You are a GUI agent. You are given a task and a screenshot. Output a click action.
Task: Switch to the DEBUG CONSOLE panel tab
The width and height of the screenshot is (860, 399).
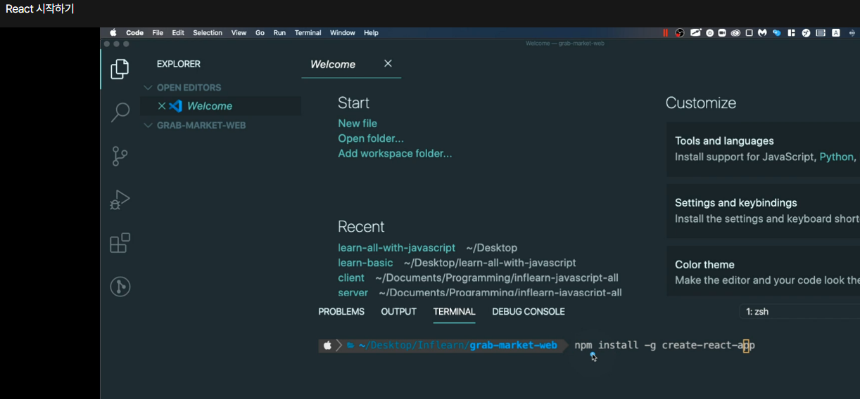529,311
